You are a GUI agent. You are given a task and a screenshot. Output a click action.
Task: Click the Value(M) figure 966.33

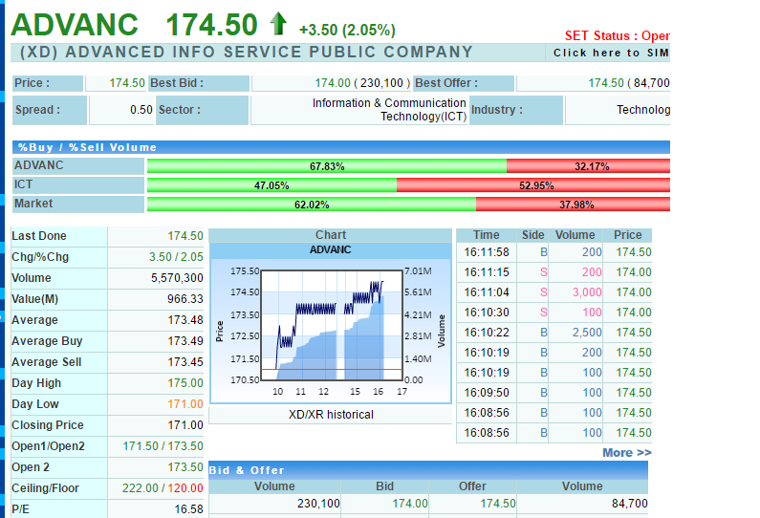185,299
